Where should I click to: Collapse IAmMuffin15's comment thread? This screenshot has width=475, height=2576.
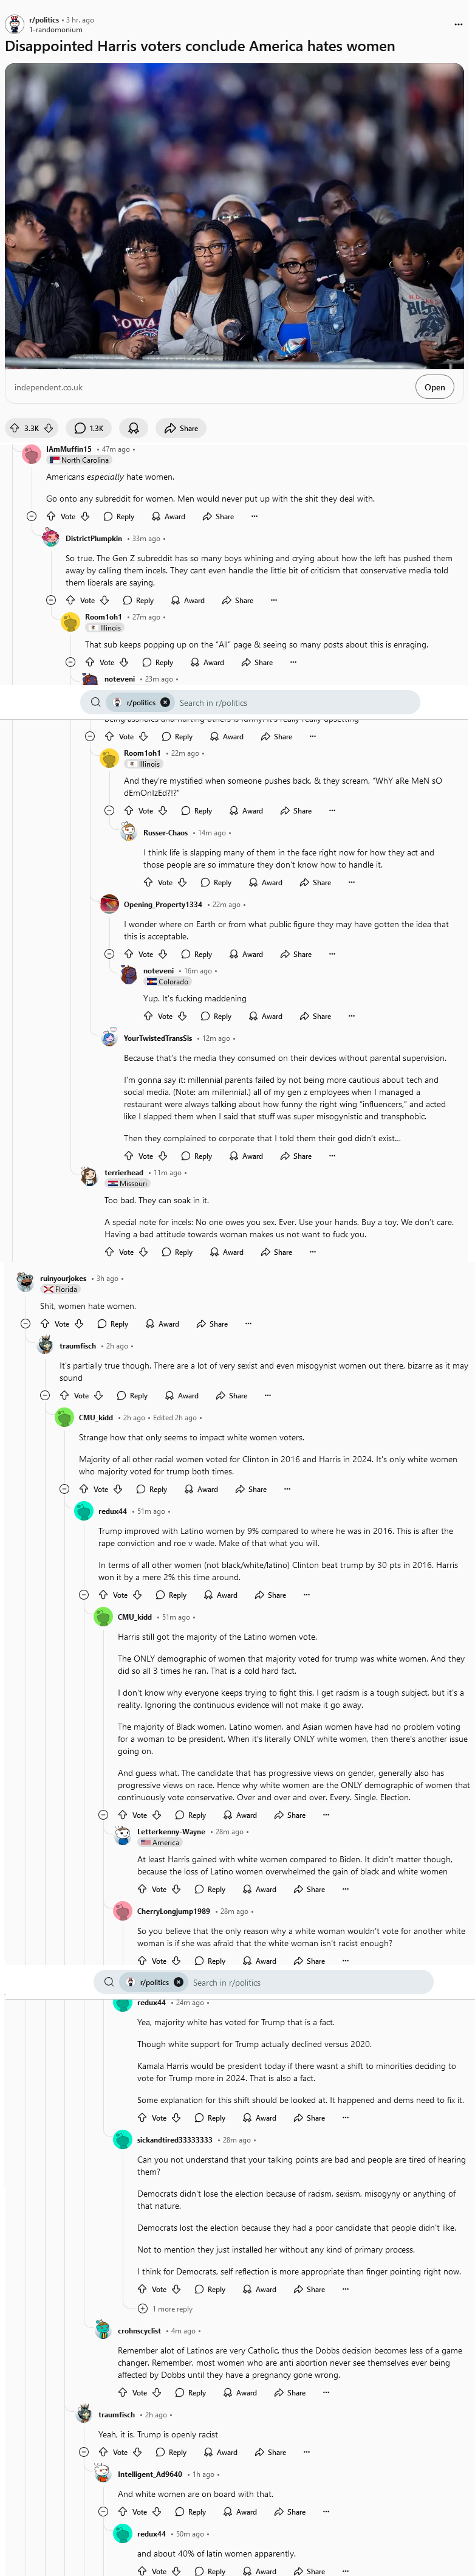click(31, 517)
